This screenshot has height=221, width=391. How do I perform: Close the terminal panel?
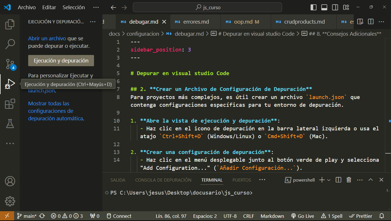[381, 180]
